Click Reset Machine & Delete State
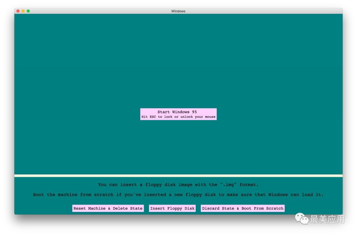Screen dimensions: 357x235 point(108,208)
